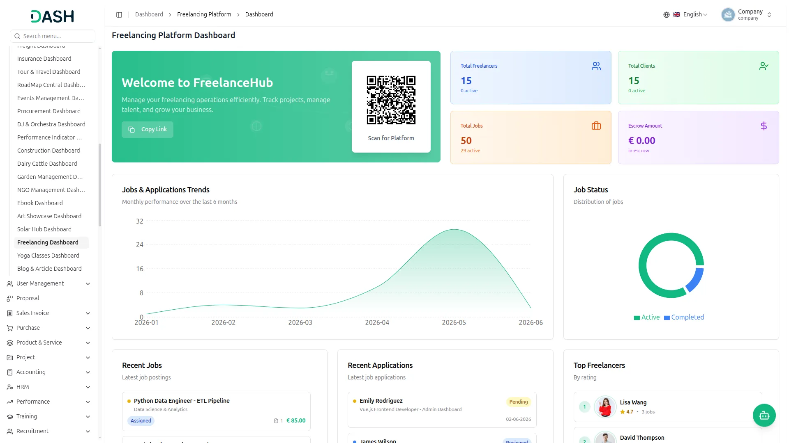This screenshot has height=443, width=789.
Task: Expand the Purchase menu chevron
Action: 88,328
